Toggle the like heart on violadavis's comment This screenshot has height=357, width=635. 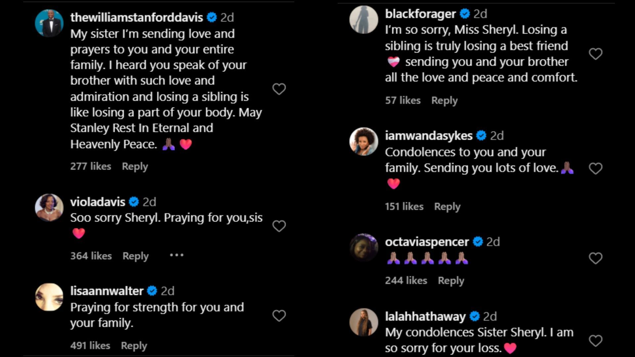pos(279,225)
